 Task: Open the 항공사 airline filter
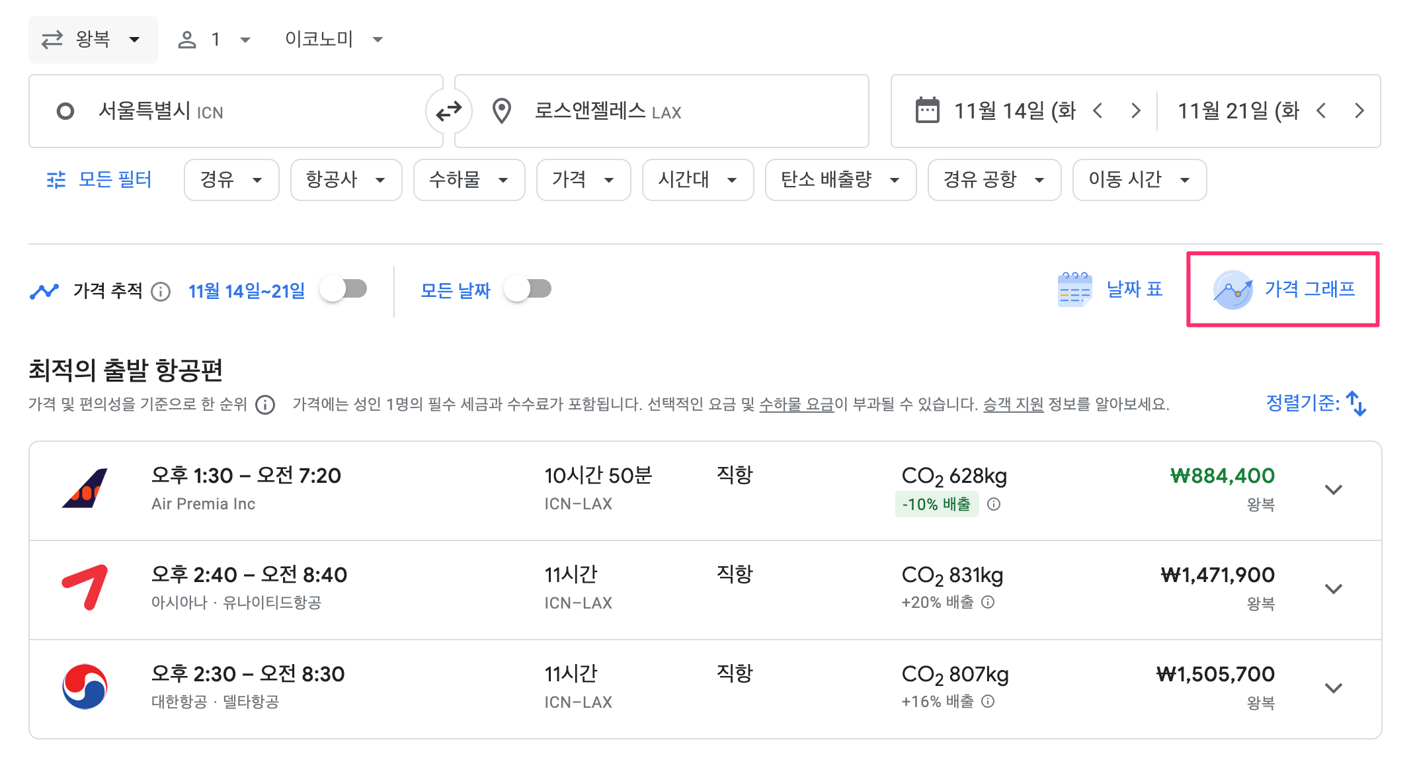345,179
